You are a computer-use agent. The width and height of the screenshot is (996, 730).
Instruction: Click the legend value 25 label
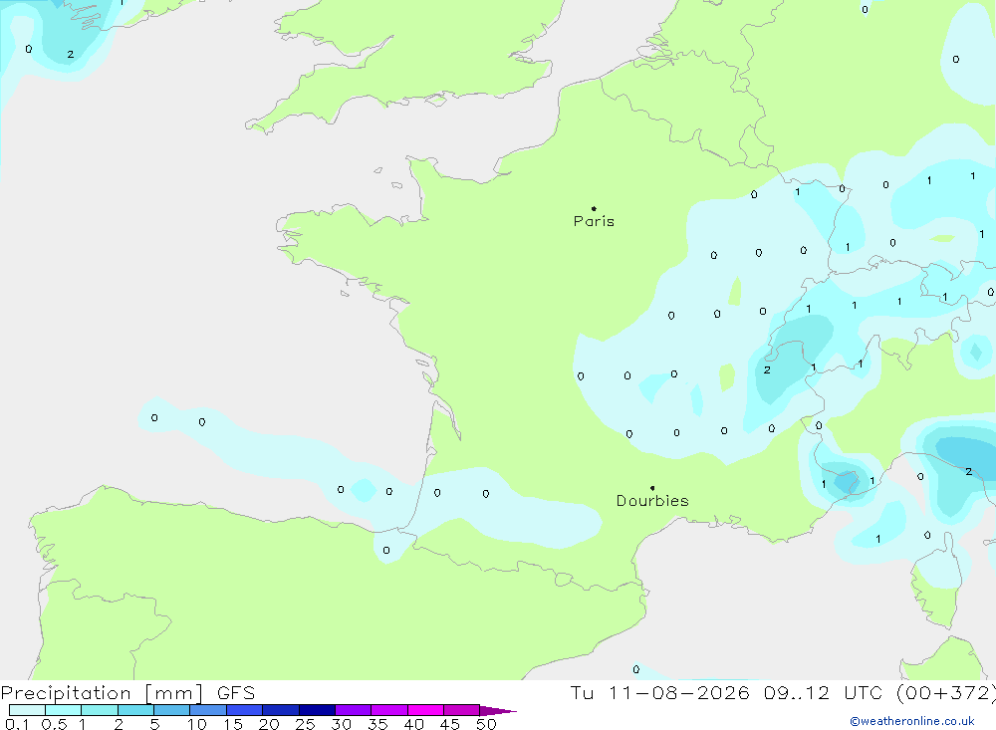pos(306,724)
